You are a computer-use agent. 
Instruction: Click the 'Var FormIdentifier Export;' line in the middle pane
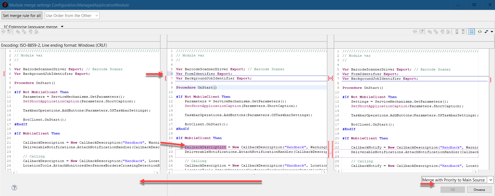(204, 74)
